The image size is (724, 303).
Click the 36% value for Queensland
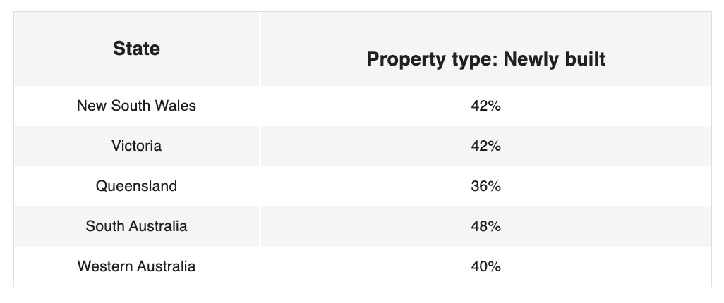[485, 187]
